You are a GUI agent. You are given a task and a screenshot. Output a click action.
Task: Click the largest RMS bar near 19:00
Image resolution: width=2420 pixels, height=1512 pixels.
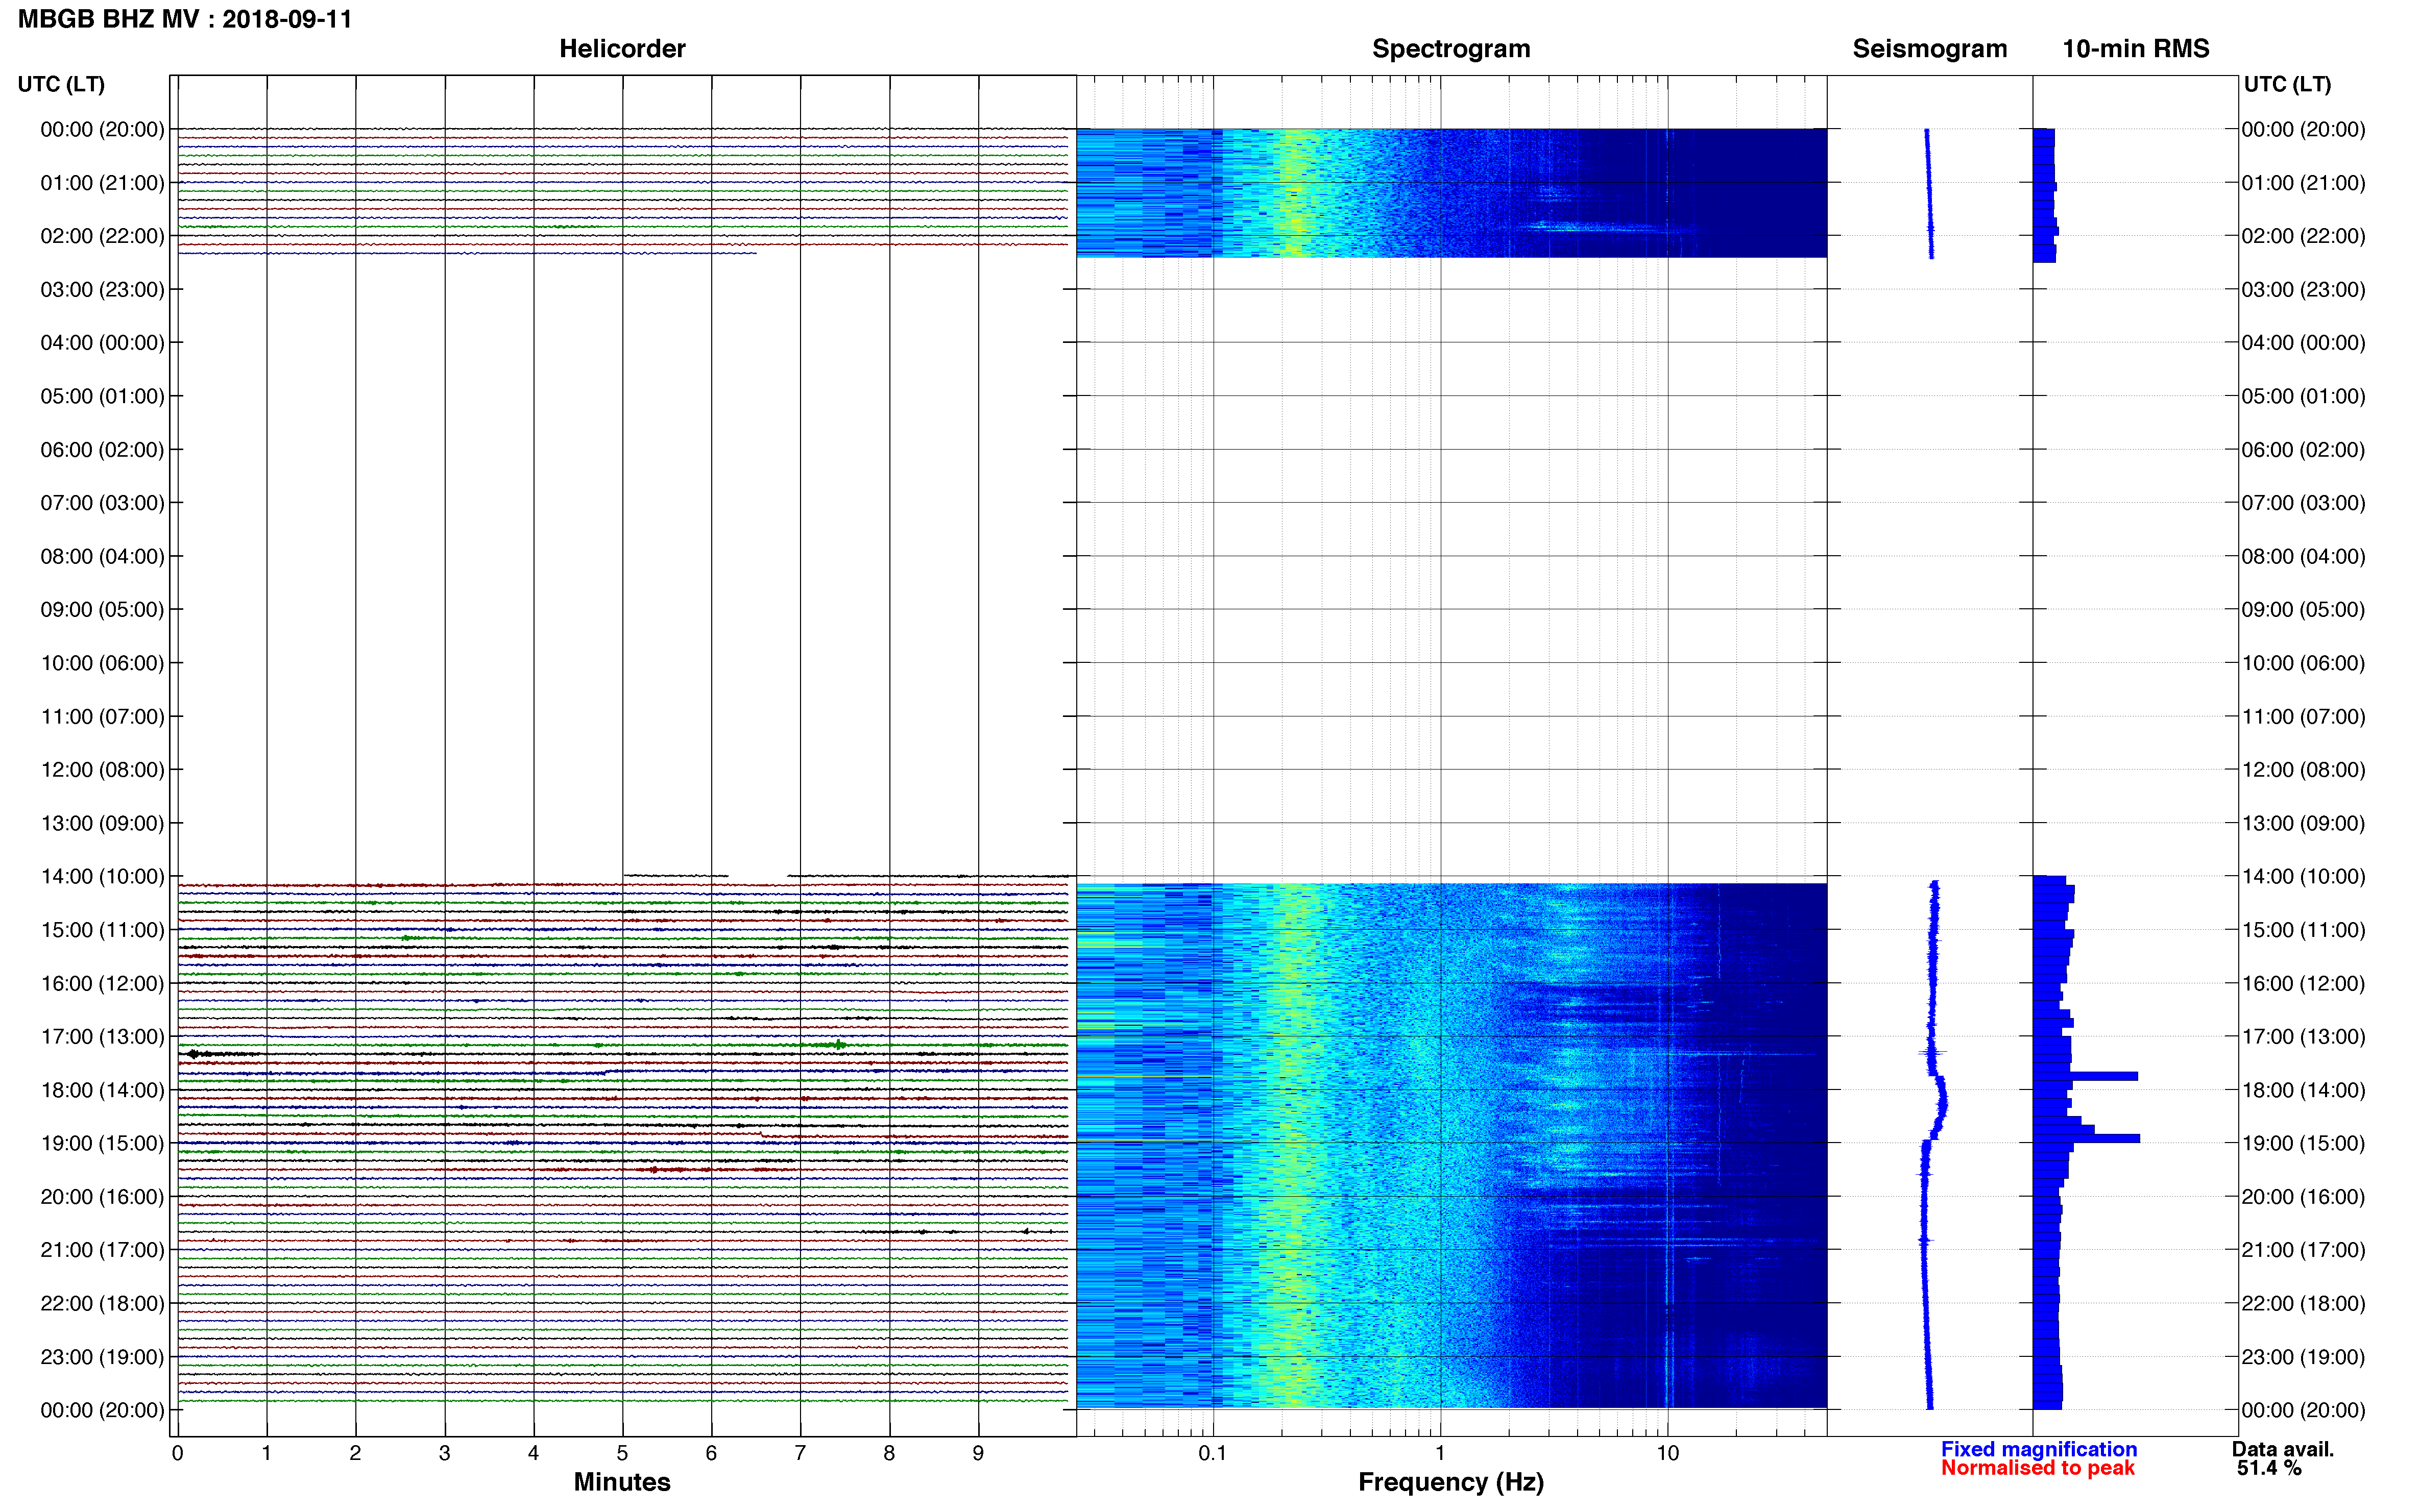coord(2086,1138)
